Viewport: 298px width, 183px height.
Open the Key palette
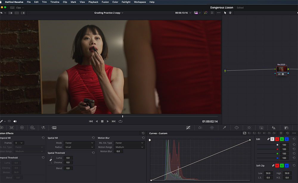coord(286,128)
